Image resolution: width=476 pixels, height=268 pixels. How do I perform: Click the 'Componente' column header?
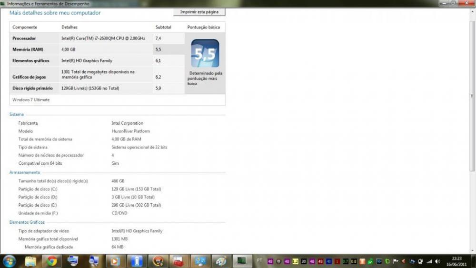point(25,27)
